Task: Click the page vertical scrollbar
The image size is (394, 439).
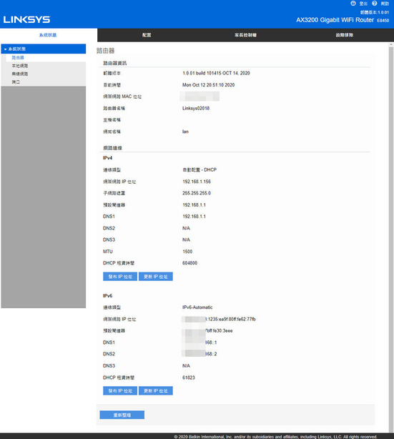Action: pos(391,238)
